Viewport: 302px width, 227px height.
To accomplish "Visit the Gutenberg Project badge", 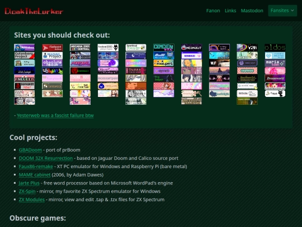I will [25, 55].
